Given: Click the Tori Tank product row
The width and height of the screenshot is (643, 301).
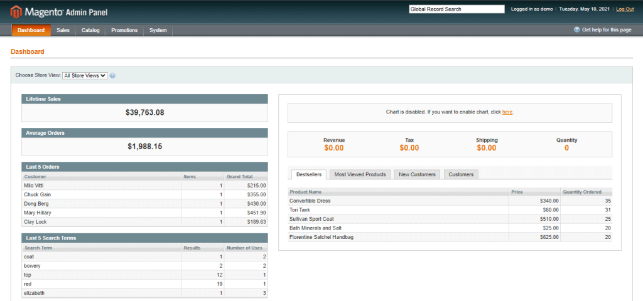Looking at the screenshot, I should [x=450, y=209].
